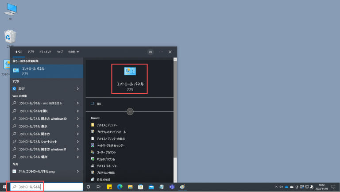Screen dimensions: 340x192
Task: Close the search panel with X
Action: (x=170, y=52)
